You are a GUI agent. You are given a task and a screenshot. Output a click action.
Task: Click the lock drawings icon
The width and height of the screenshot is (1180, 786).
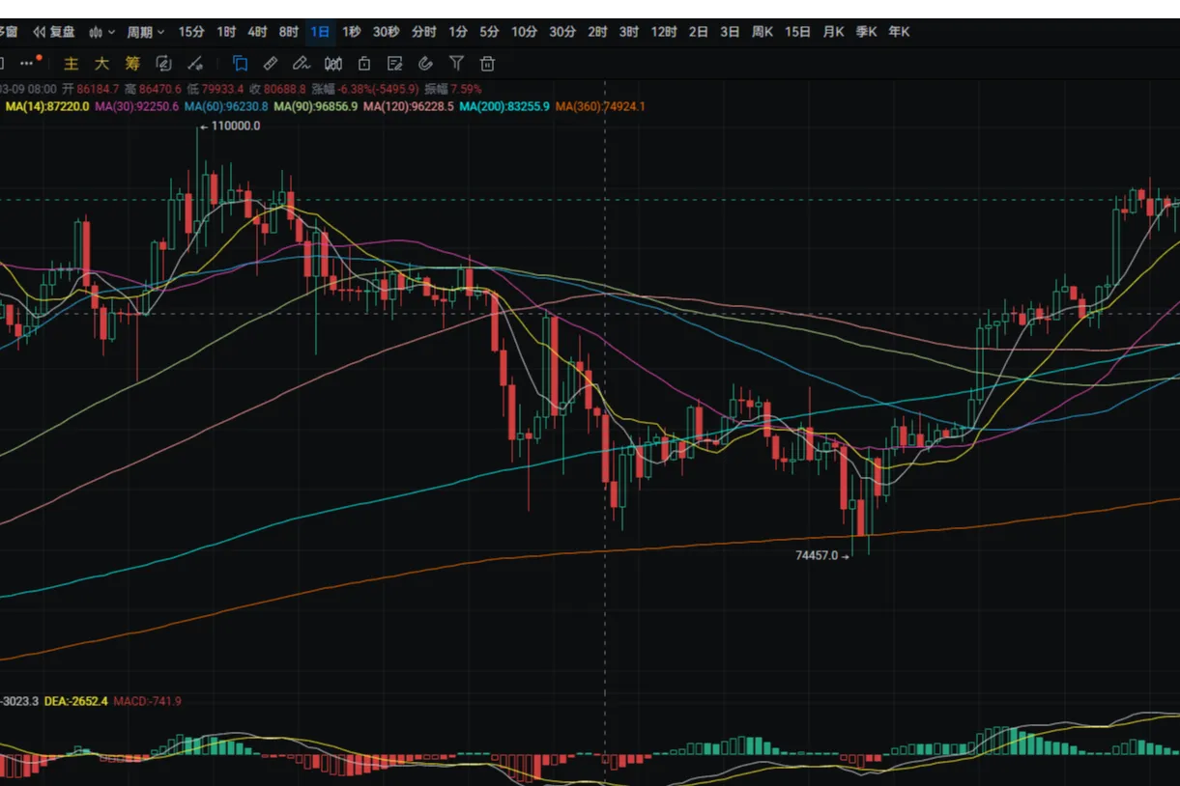(364, 64)
